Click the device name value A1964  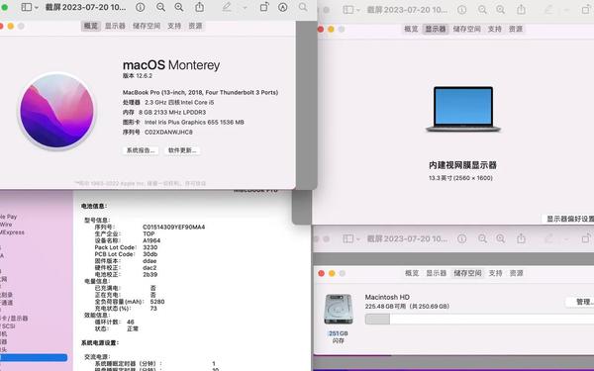tap(151, 240)
